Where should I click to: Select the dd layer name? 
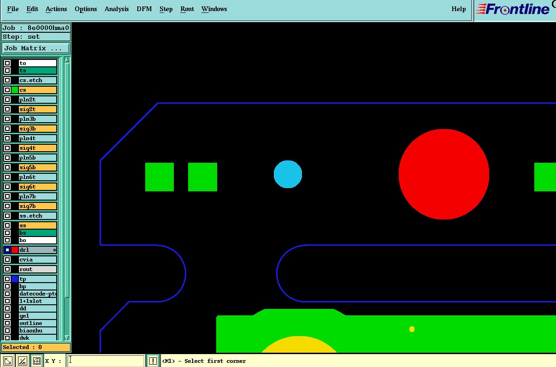38,308
